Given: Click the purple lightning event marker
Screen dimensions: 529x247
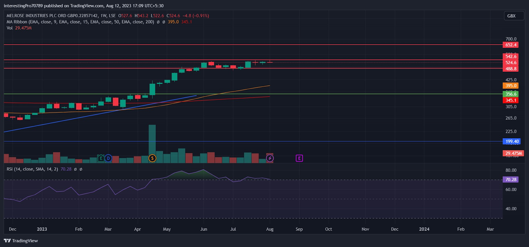Looking at the screenshot, I should tap(270, 158).
